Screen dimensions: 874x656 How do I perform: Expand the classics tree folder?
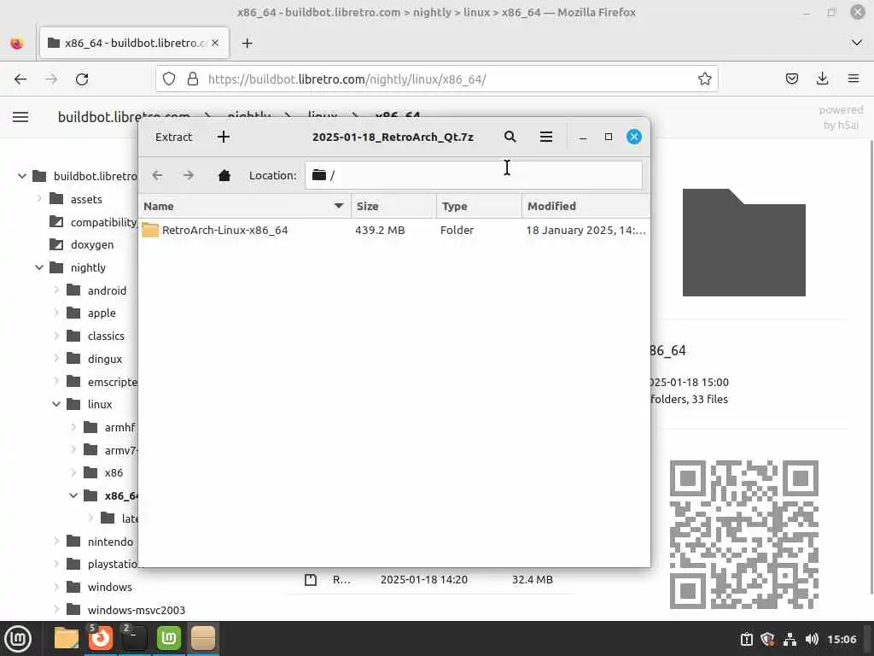point(56,336)
